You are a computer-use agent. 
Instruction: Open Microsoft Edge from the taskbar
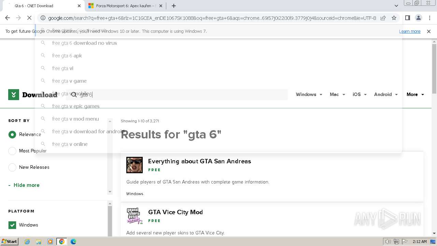[73, 242]
